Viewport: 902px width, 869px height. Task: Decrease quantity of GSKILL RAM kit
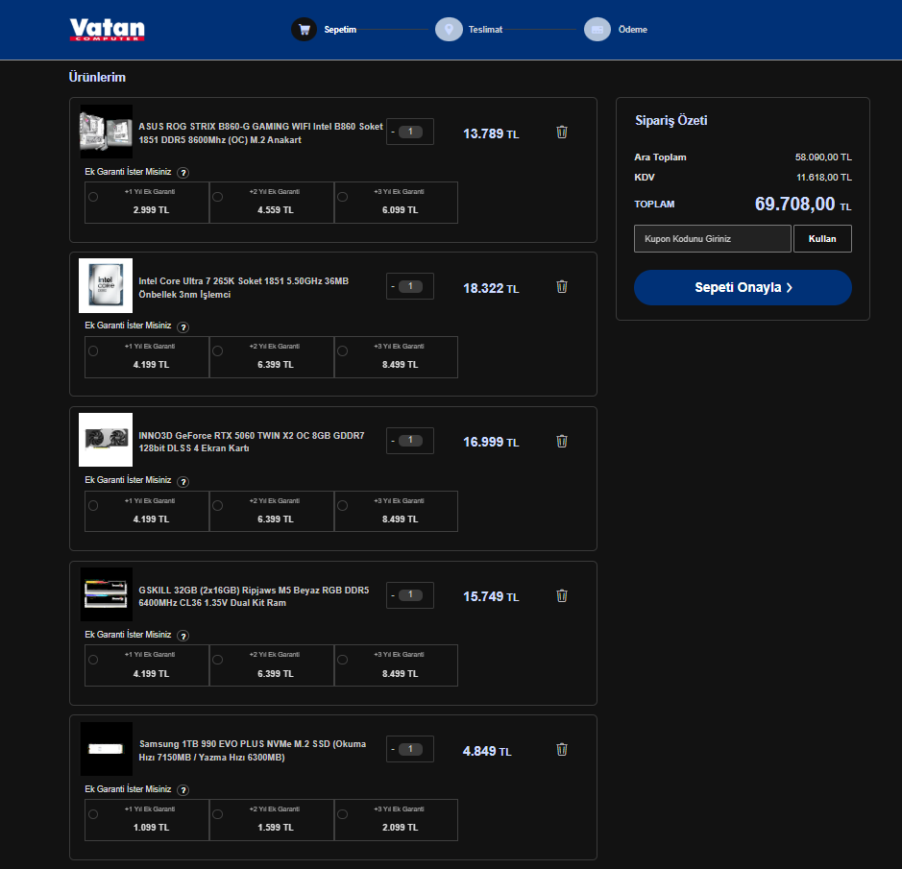[x=393, y=595]
